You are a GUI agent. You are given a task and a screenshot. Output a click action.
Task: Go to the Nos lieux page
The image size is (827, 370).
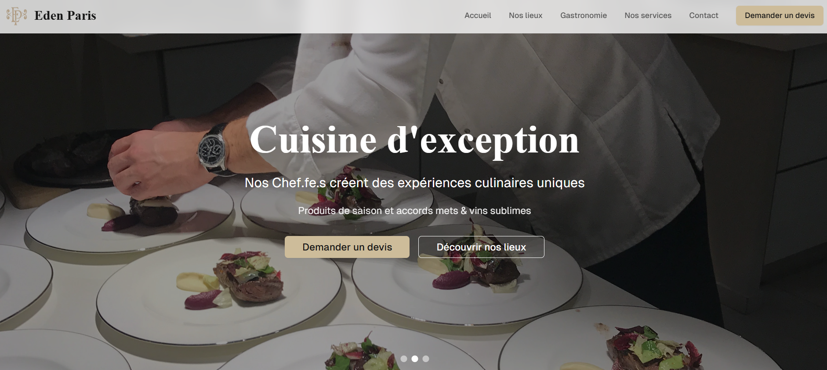click(x=526, y=15)
